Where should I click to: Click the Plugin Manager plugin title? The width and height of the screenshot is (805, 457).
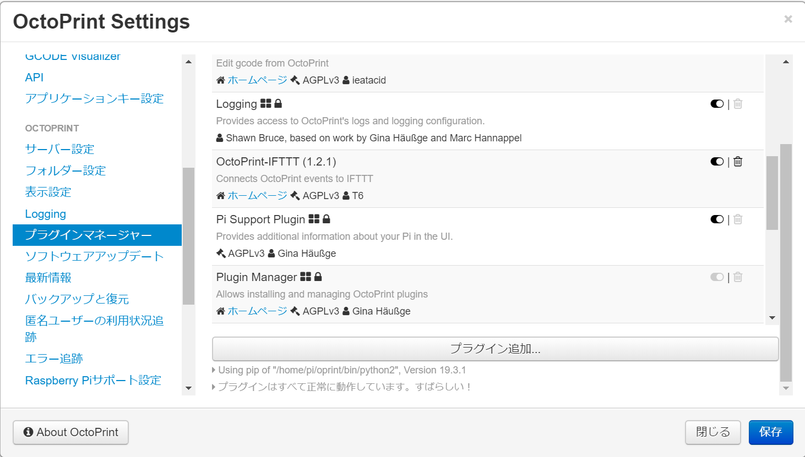257,277
